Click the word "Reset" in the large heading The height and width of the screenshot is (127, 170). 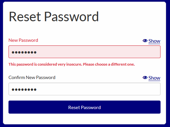click(x=25, y=17)
